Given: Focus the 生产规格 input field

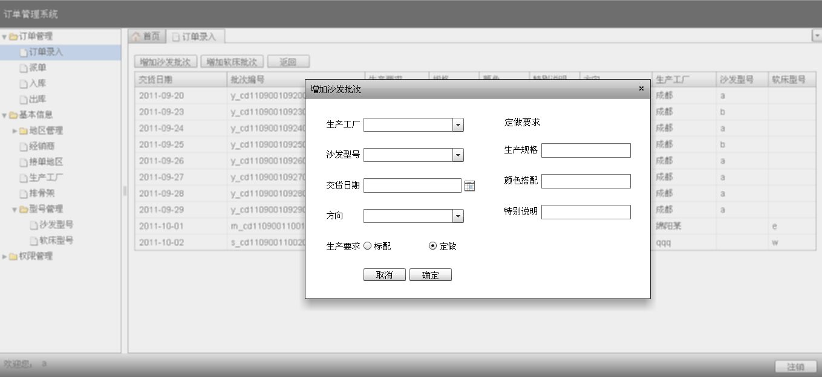Looking at the screenshot, I should click(586, 150).
